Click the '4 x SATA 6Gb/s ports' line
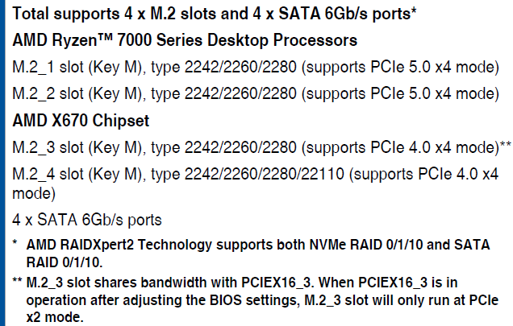Image resolution: width=513 pixels, height=326 pixels. coord(87,220)
